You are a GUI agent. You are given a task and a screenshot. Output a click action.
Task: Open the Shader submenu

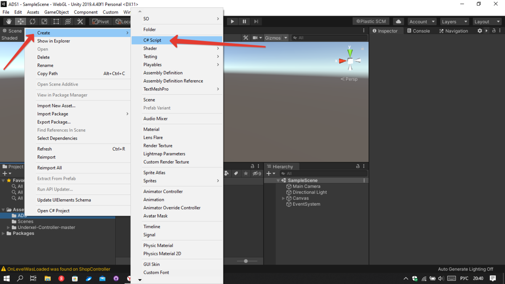coord(177,48)
